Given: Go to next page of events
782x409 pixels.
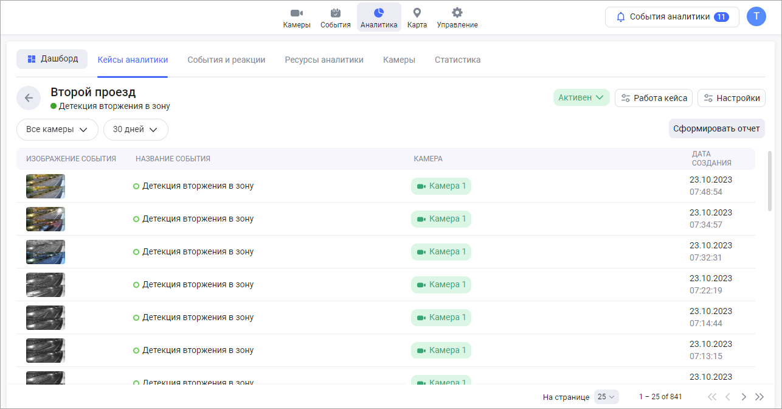Looking at the screenshot, I should click(743, 397).
